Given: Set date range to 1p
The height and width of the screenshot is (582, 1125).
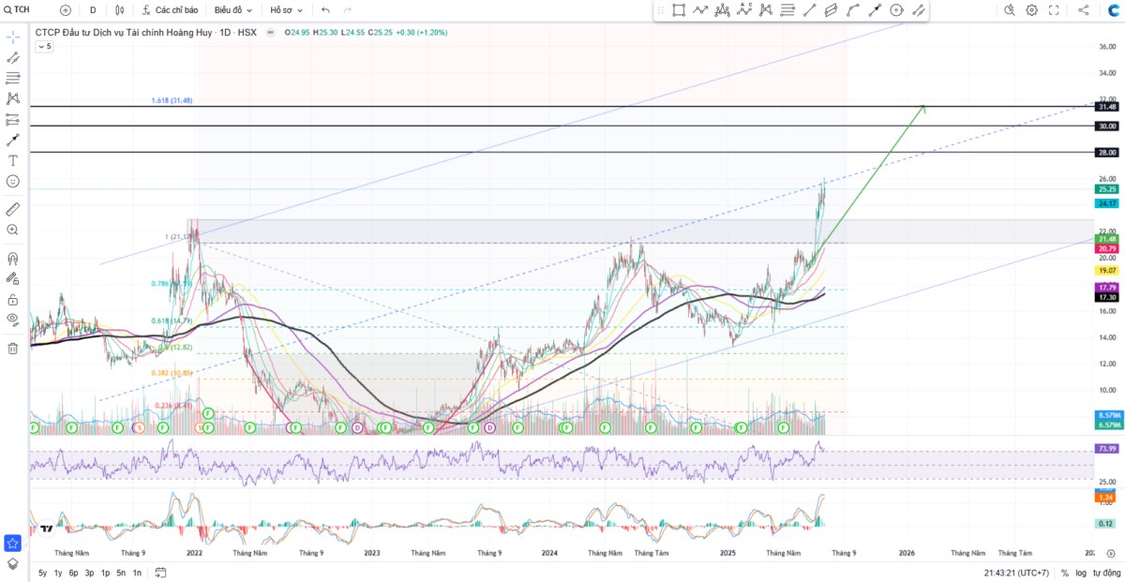Looking at the screenshot, I should 105,573.
